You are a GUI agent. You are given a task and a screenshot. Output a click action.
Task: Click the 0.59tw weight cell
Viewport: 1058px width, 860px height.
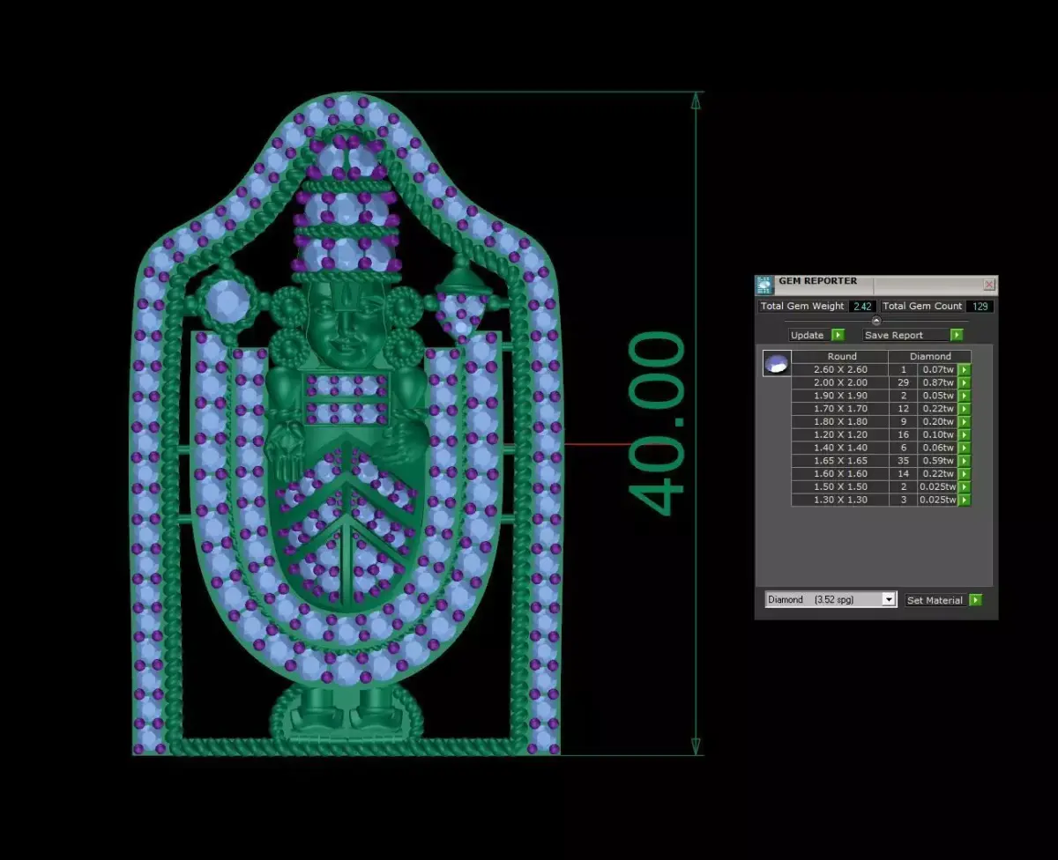pos(938,461)
